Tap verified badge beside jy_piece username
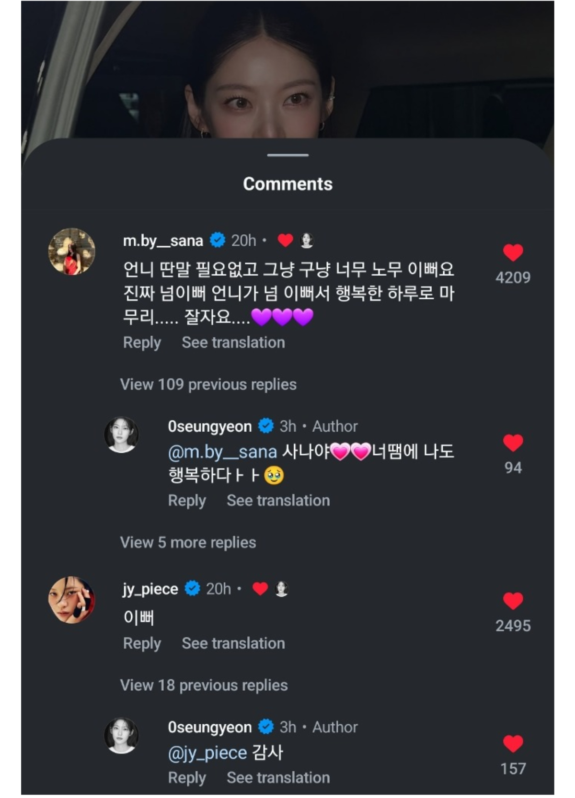The image size is (575, 798). (x=193, y=589)
